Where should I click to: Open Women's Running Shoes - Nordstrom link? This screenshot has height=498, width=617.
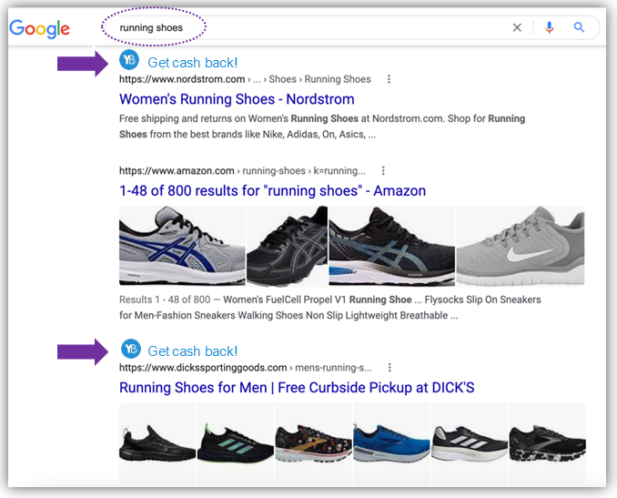pos(237,99)
